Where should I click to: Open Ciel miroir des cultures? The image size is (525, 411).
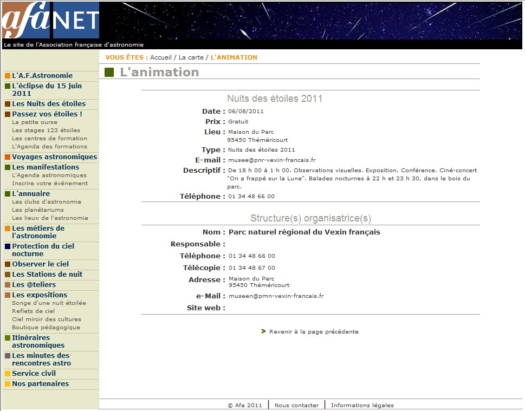tap(47, 319)
